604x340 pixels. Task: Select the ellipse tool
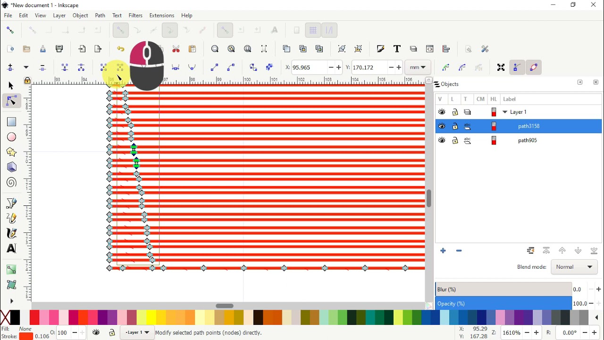tap(12, 137)
